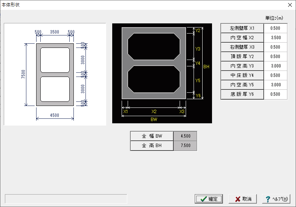Select the 内空高 Y5 label cell
The width and height of the screenshot is (296, 207).
coord(242,85)
